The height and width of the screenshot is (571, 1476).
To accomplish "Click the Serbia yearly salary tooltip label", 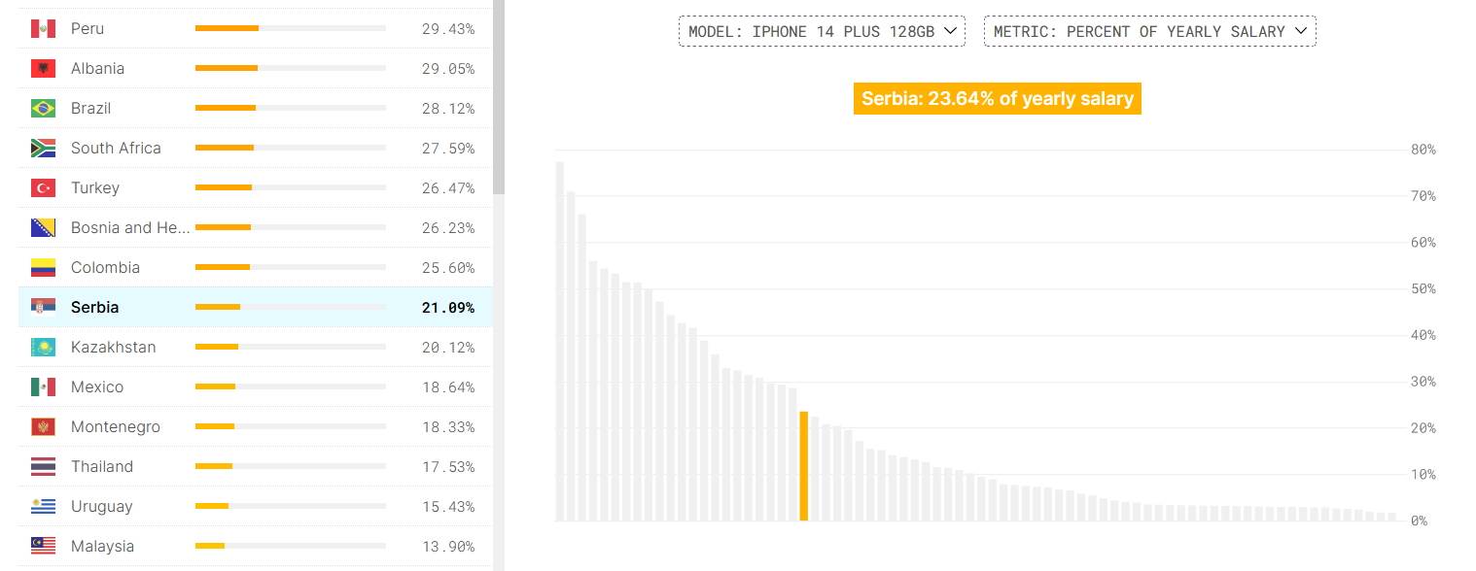I will point(997,98).
